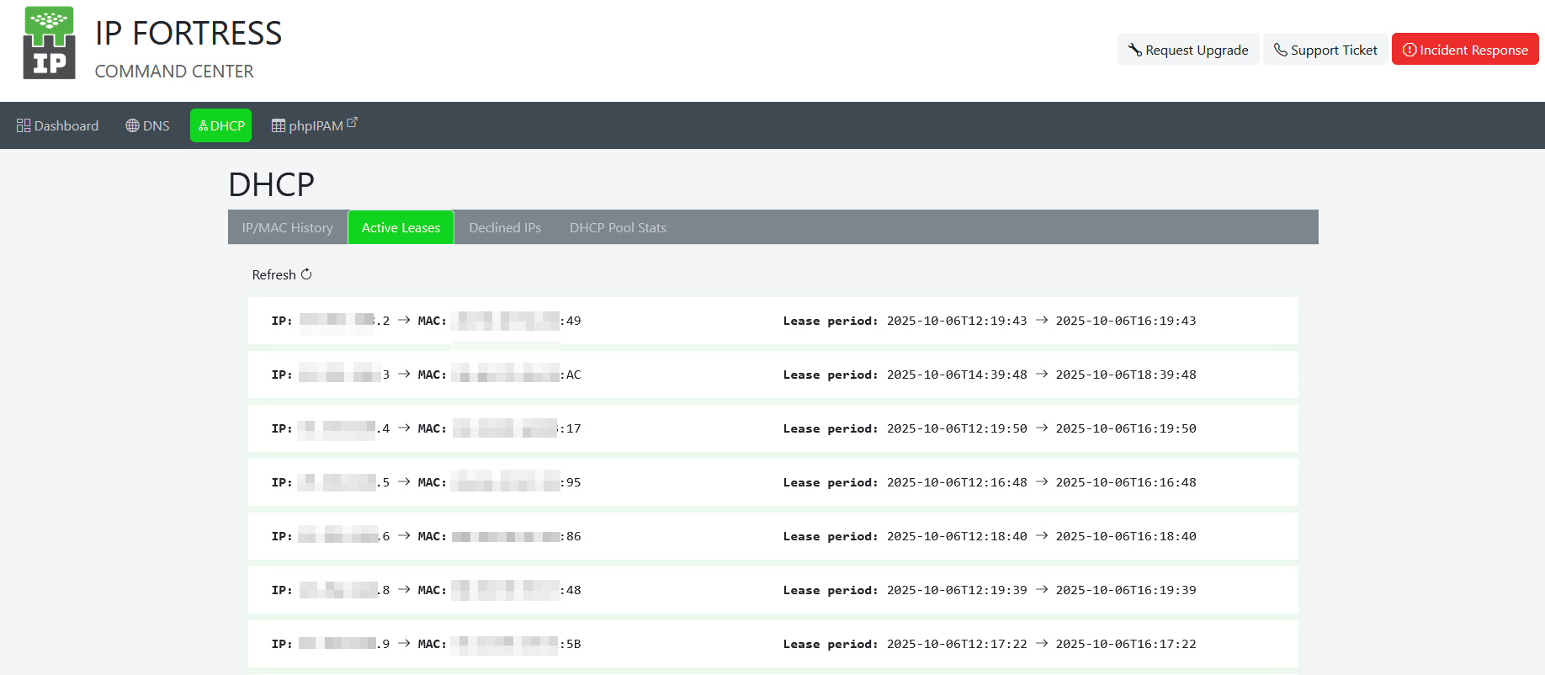Screen dimensions: 1545x675
Task: Click the blurred MAC address ending in :49
Action: click(x=516, y=321)
